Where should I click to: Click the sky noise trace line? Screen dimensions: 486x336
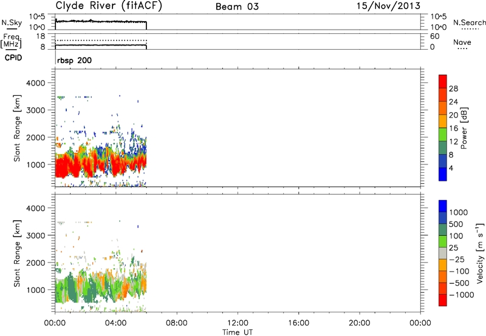click(x=101, y=21)
